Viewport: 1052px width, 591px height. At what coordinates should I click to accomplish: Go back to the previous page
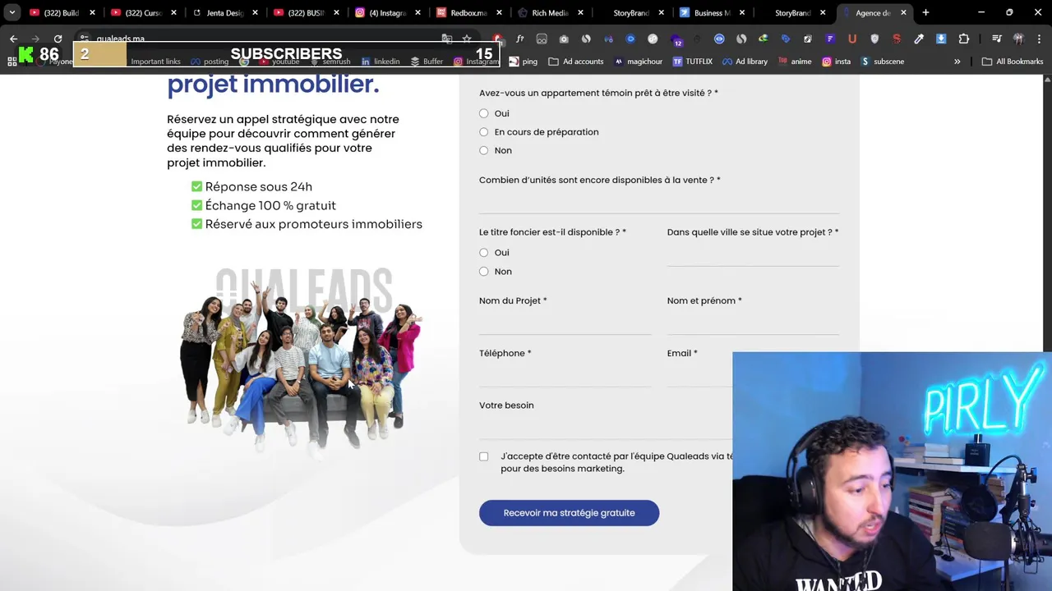[x=13, y=39]
